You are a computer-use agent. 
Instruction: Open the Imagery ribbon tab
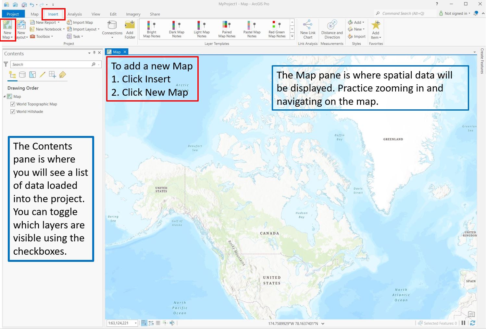pos(133,14)
